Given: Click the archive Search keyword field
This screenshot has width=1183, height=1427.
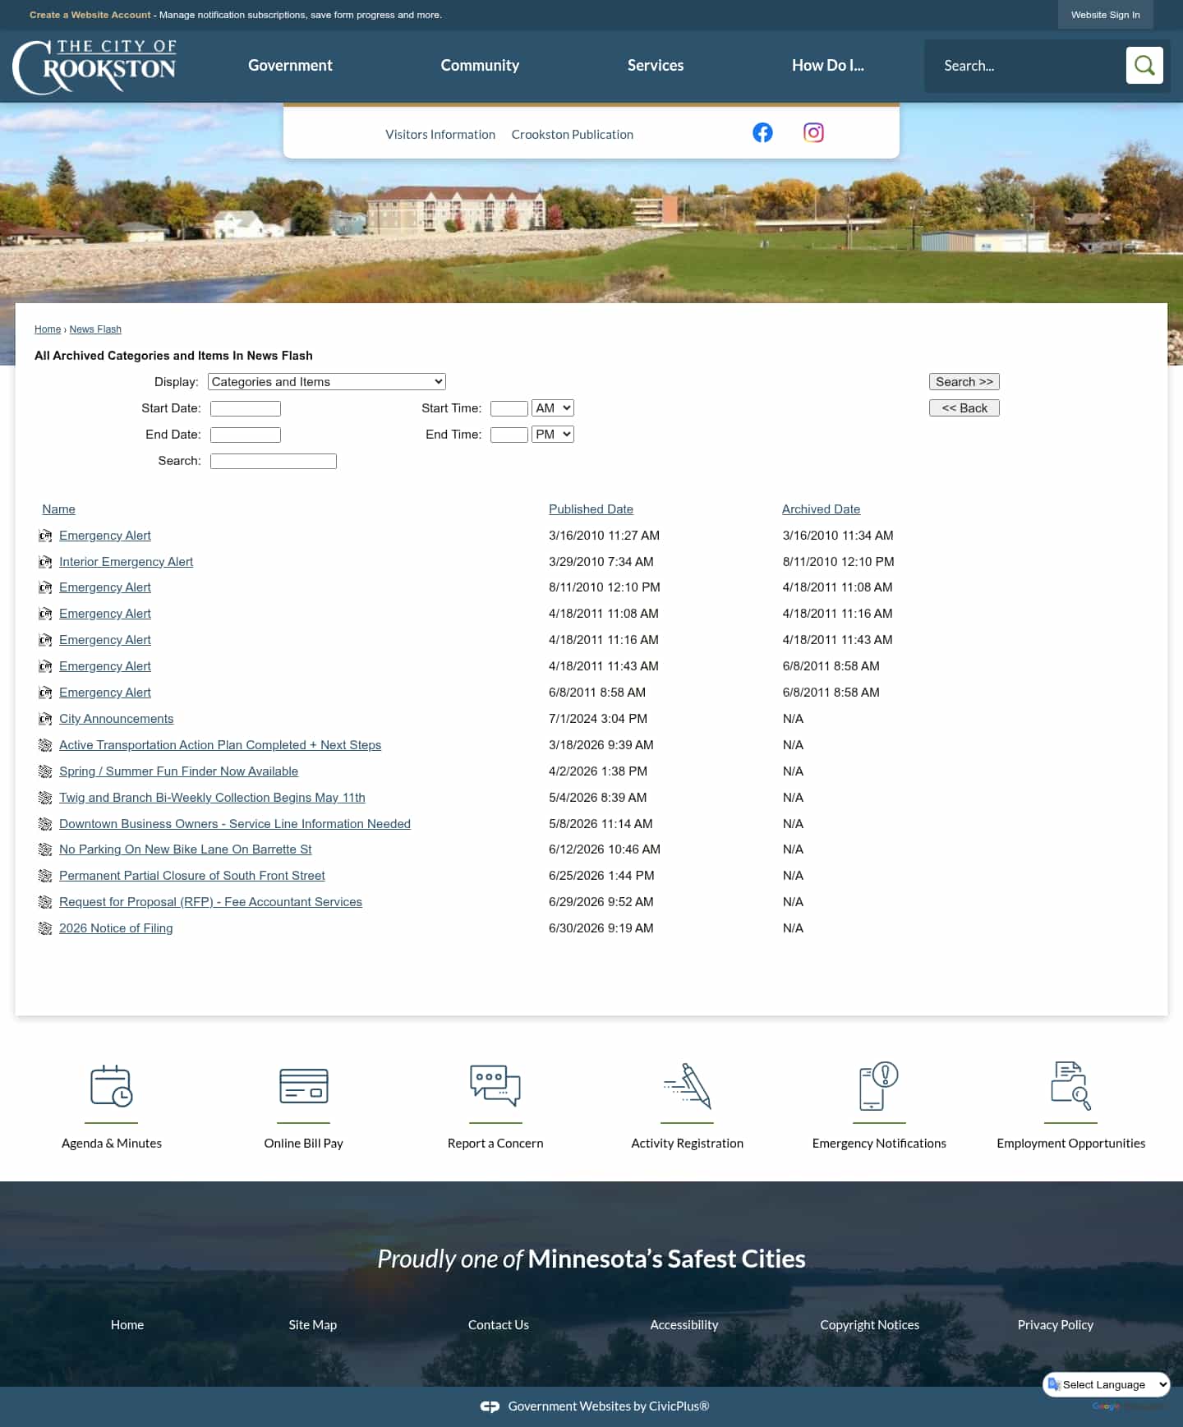Looking at the screenshot, I should point(274,461).
